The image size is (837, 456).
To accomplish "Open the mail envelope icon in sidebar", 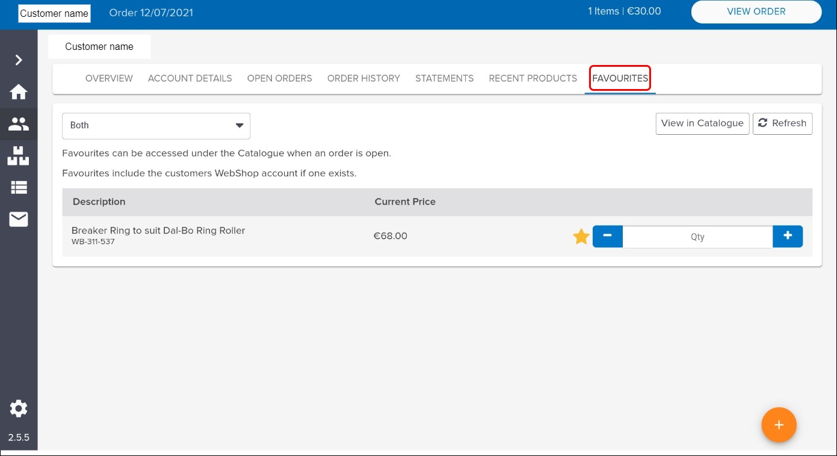I will 19,220.
